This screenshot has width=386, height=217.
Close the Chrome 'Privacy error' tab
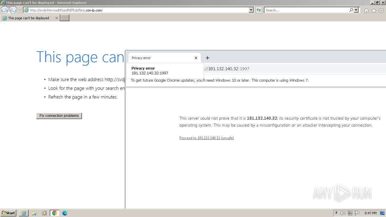[196, 58]
